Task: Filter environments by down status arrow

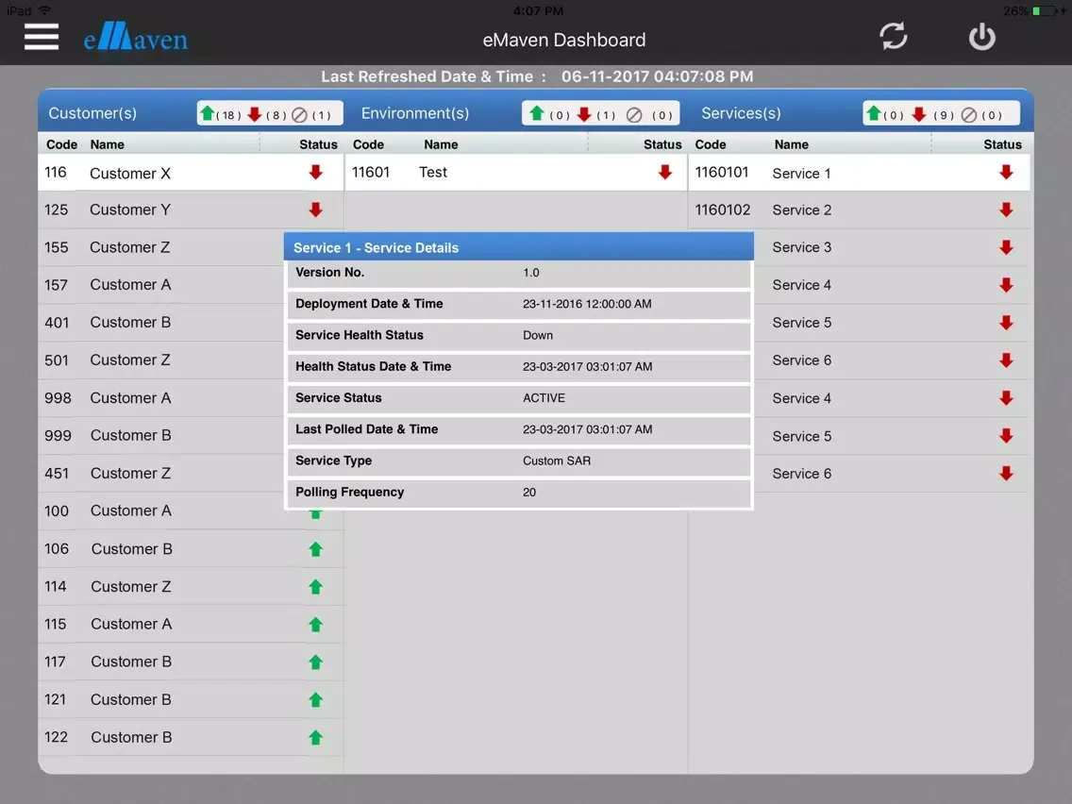Action: [584, 114]
